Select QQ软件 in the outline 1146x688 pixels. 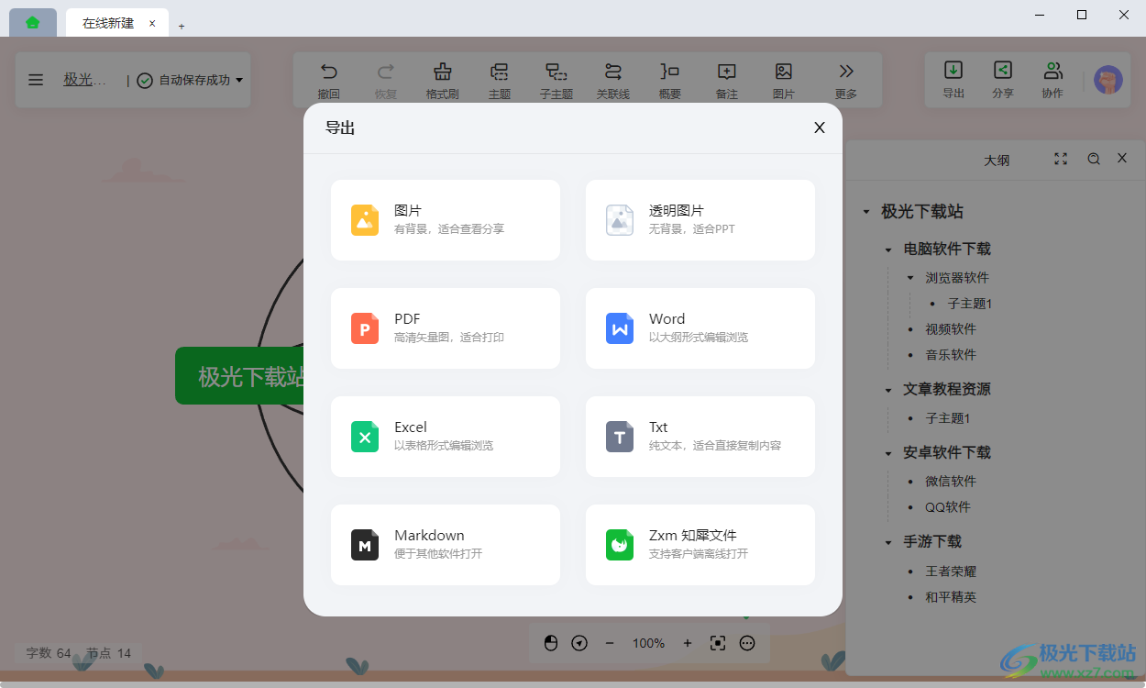click(948, 507)
